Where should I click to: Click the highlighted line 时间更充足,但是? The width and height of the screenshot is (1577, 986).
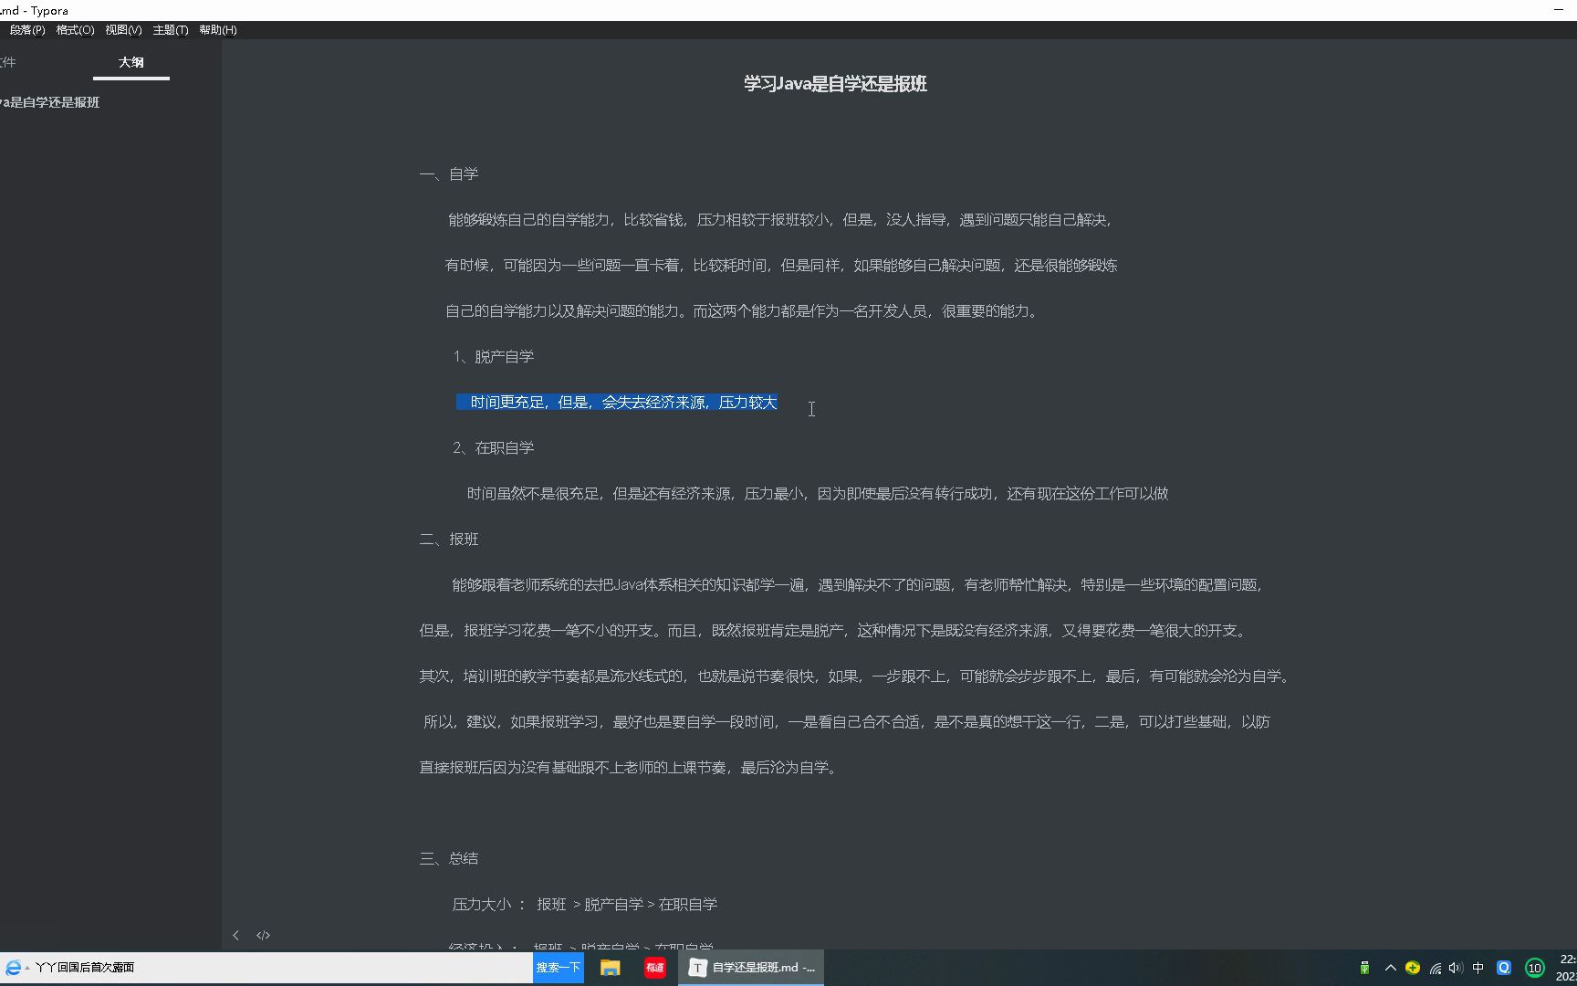617,403
